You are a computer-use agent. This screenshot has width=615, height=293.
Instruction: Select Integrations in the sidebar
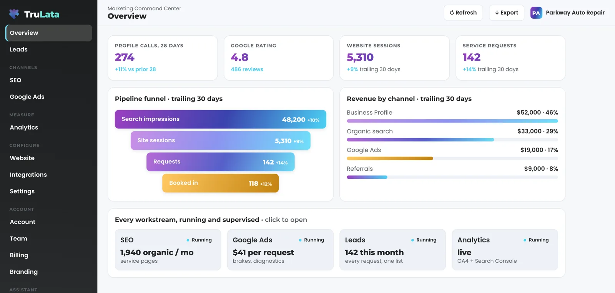pos(49,174)
